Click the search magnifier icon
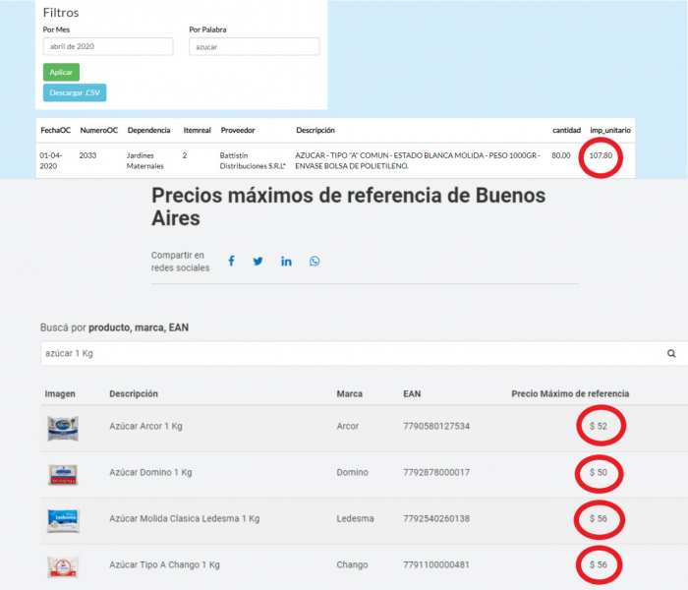The height and width of the screenshot is (590, 688). point(671,353)
